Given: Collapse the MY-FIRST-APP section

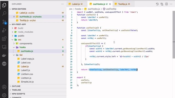Looking at the screenshot, I should [x=37, y=24].
